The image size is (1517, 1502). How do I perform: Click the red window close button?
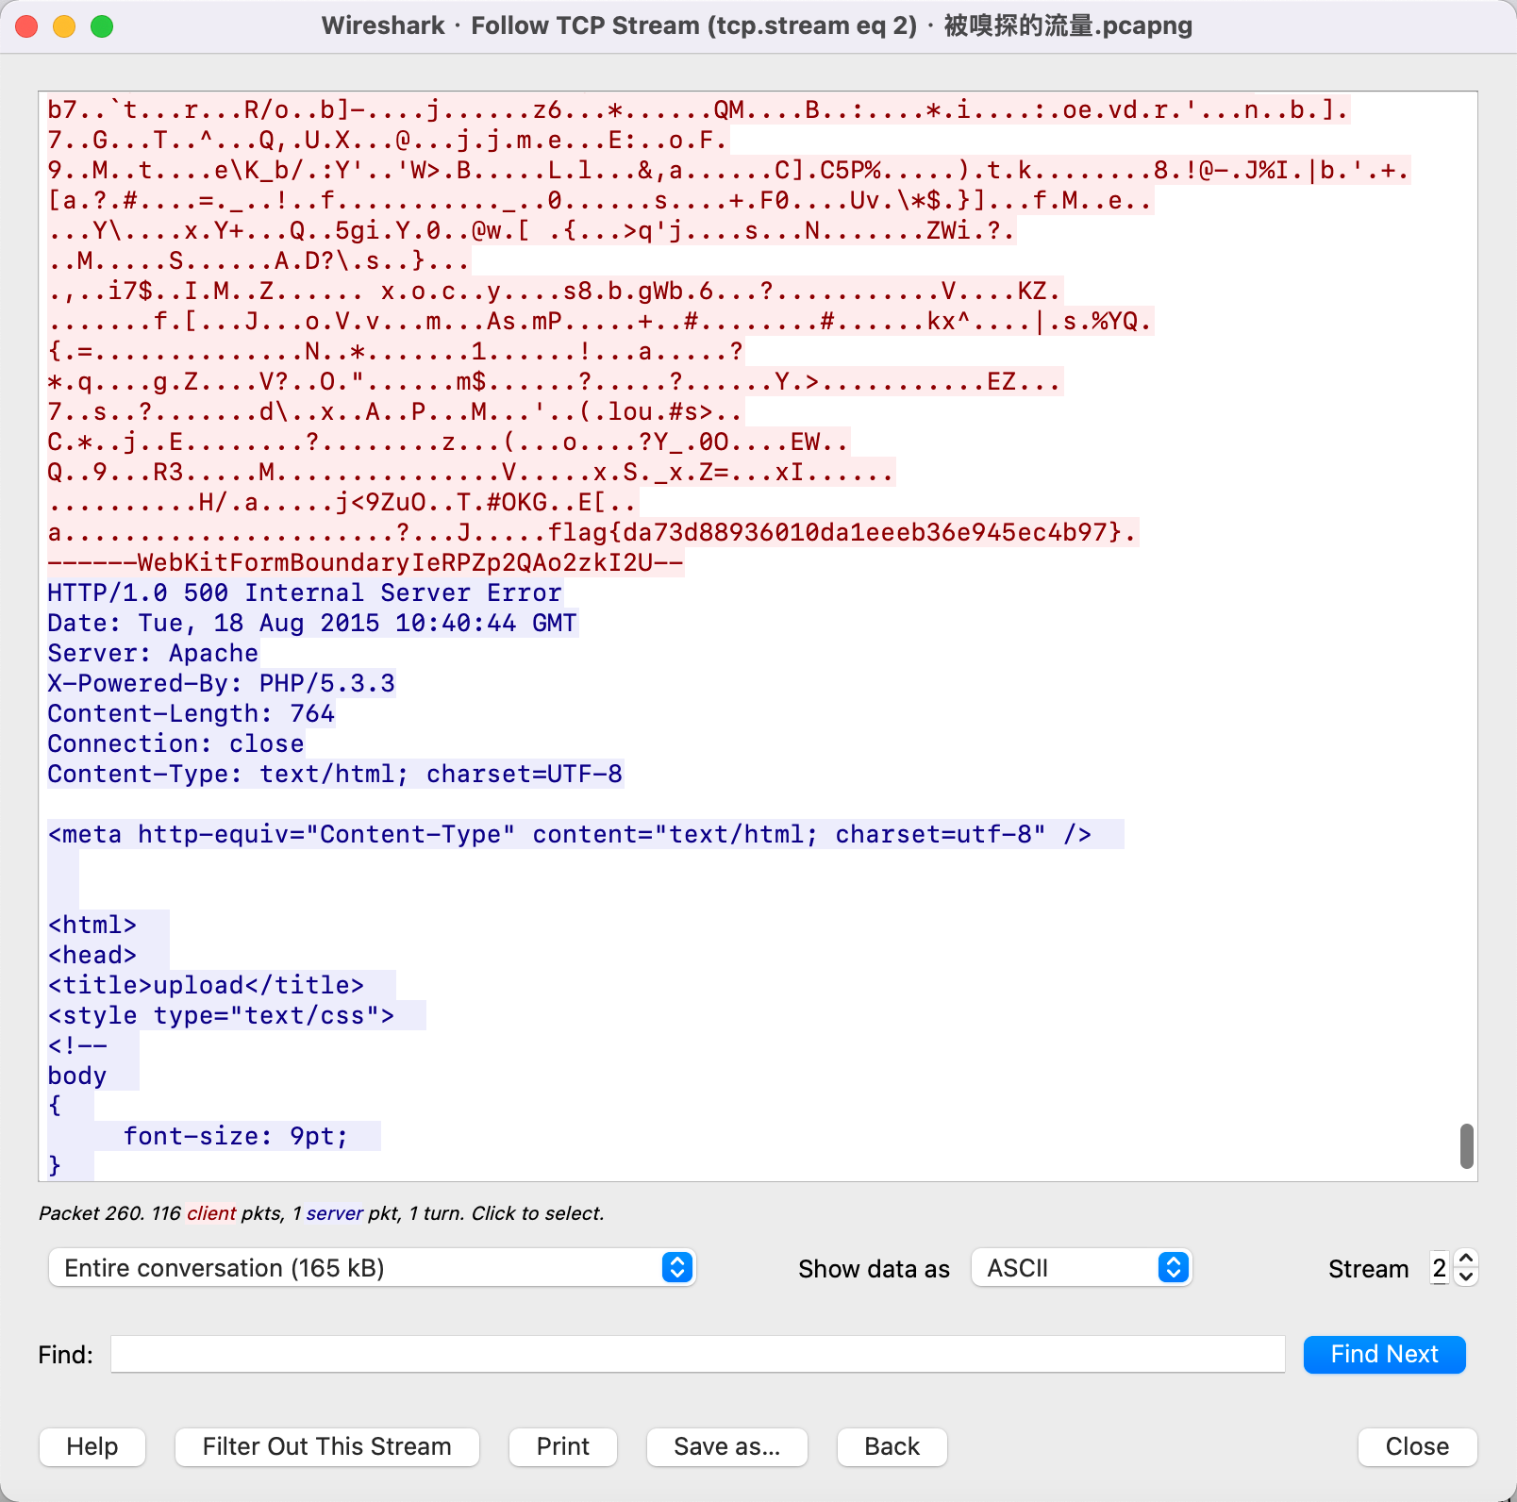(26, 26)
